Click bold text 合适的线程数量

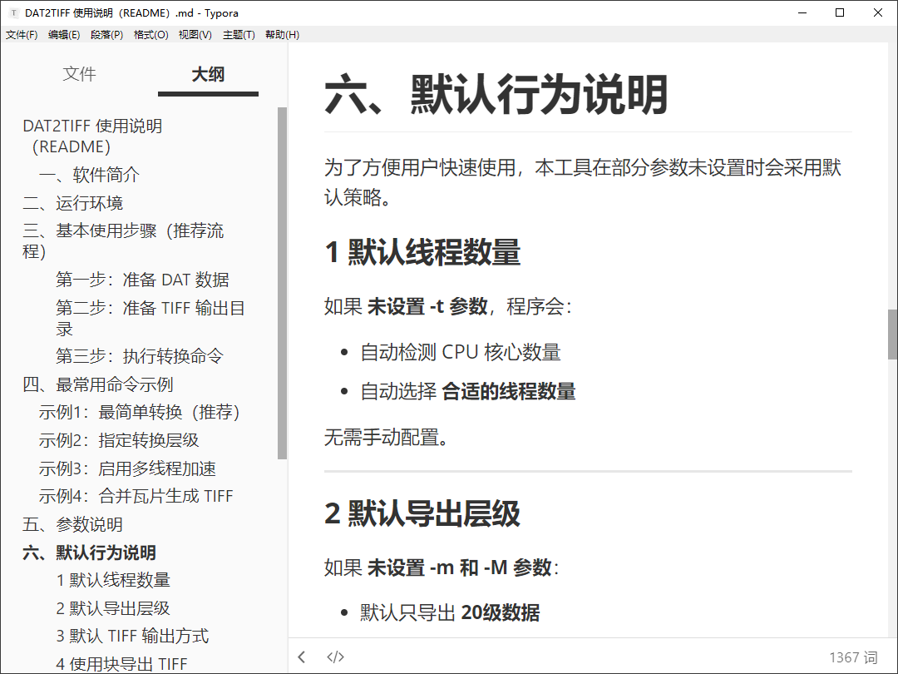point(509,391)
